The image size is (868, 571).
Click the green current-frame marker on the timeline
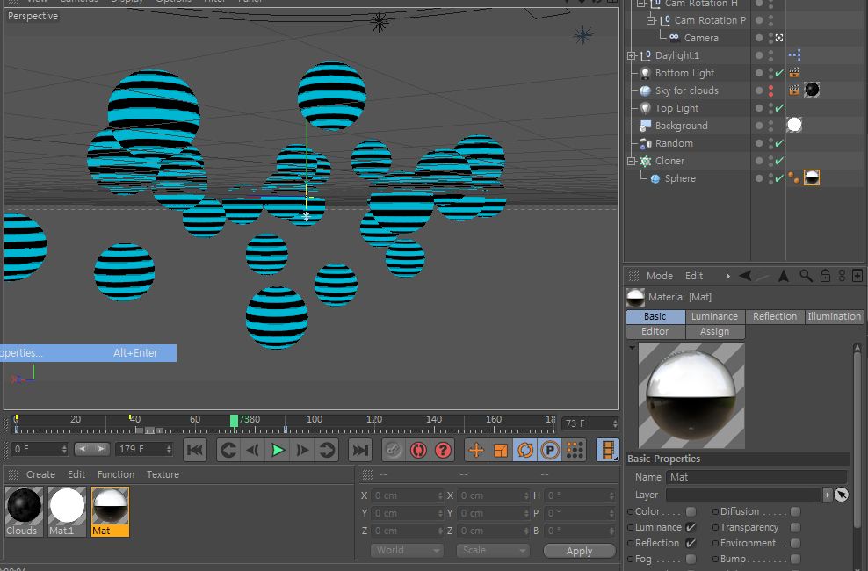click(x=234, y=421)
